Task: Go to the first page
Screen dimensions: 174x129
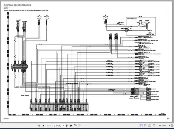Action: (x=39, y=126)
